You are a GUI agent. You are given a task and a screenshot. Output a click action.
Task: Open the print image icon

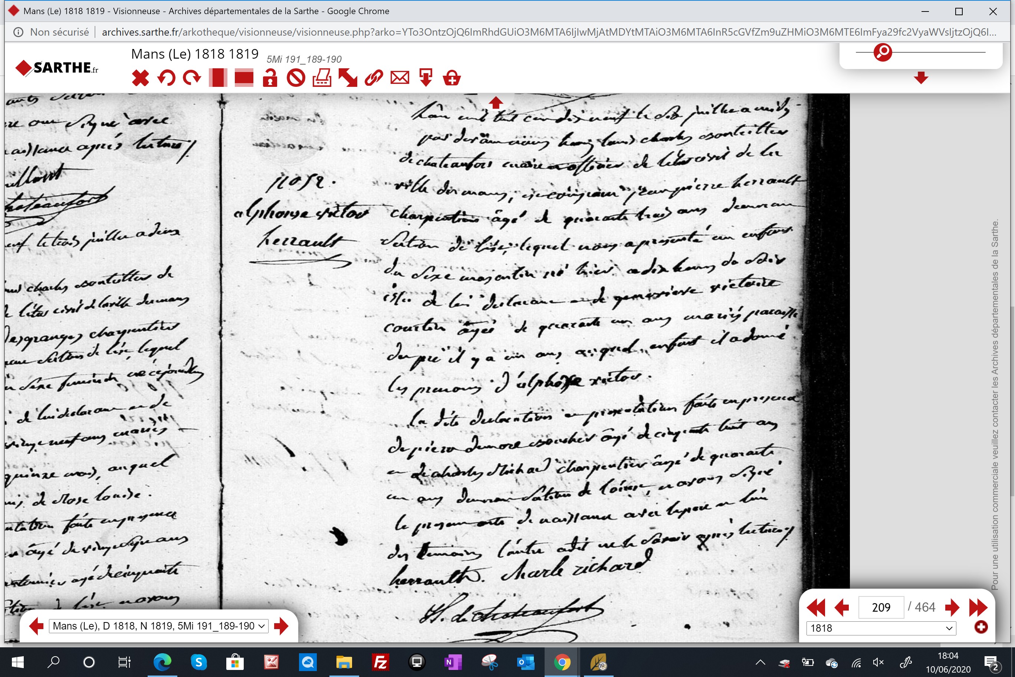(x=322, y=78)
